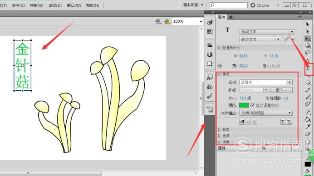Collapse the 滤镜 section
The image size is (314, 176).
click(x=219, y=142)
